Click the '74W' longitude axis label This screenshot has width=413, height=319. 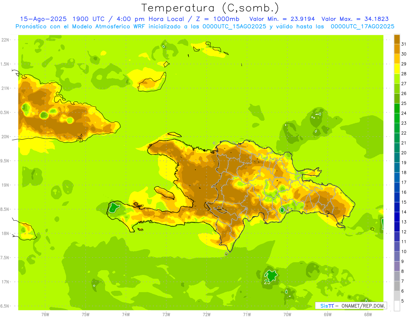(126, 314)
